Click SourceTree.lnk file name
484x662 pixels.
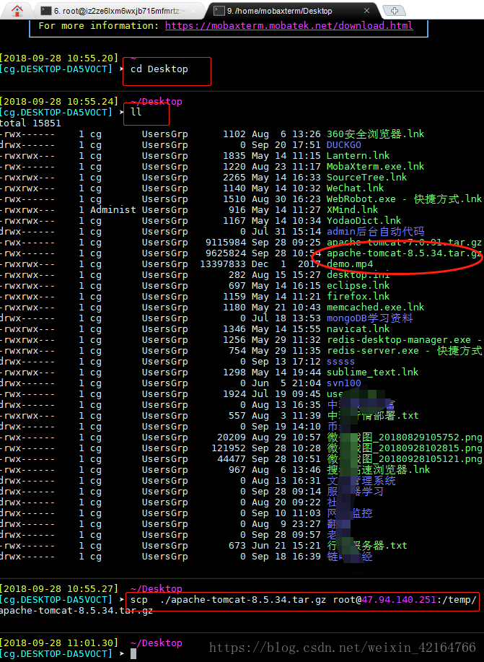pos(366,178)
